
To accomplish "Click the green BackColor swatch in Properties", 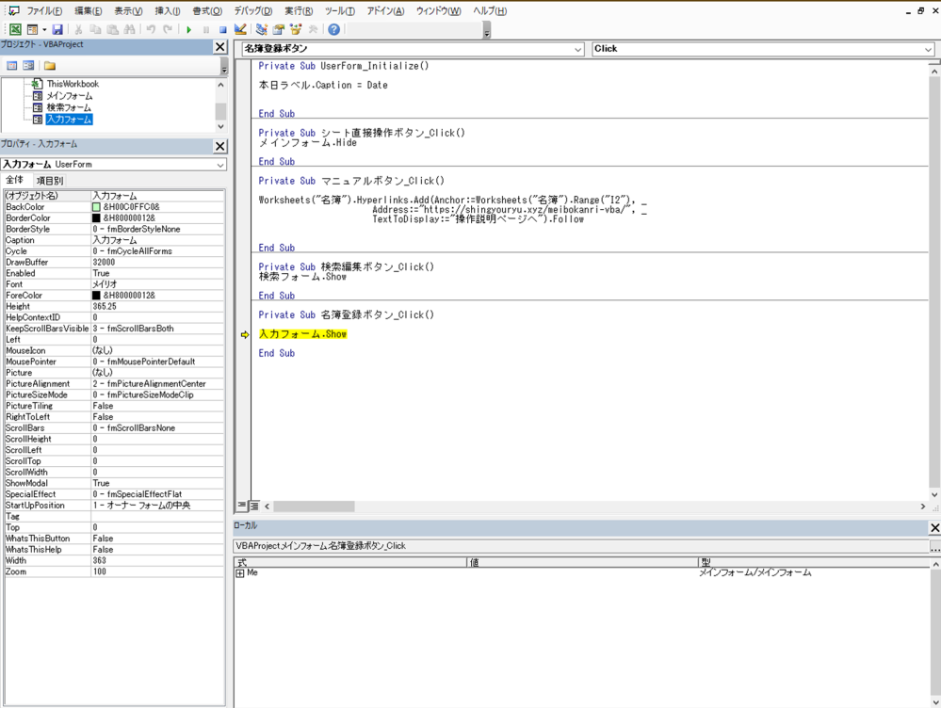I will tap(96, 206).
